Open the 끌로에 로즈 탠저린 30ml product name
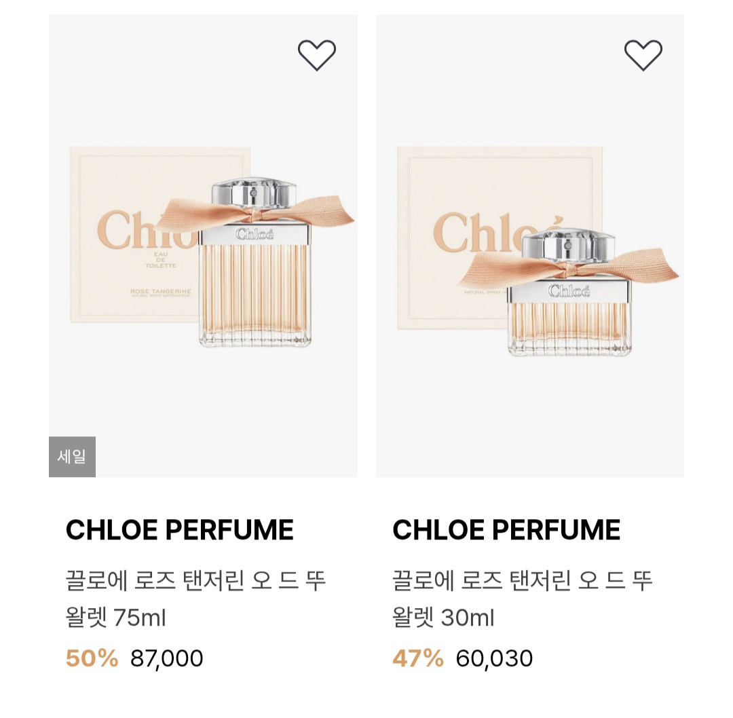This screenshot has width=733, height=718. click(522, 599)
